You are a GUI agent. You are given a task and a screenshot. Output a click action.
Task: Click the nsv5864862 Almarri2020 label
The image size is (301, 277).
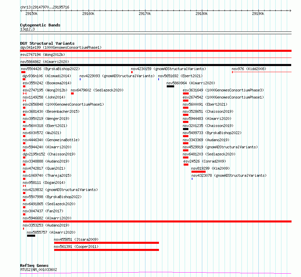[x=45, y=62]
